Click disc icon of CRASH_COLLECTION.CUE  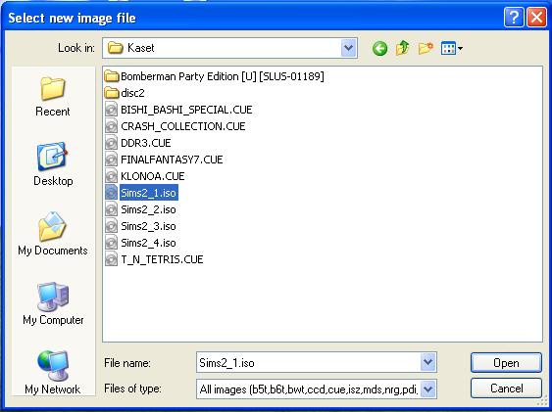[x=111, y=126]
